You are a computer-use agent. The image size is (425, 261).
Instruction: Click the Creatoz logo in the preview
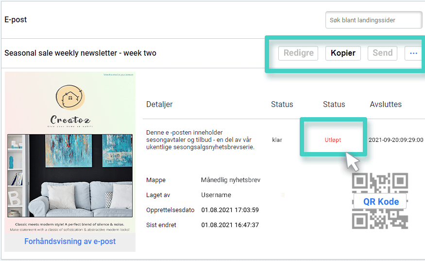[x=70, y=106]
